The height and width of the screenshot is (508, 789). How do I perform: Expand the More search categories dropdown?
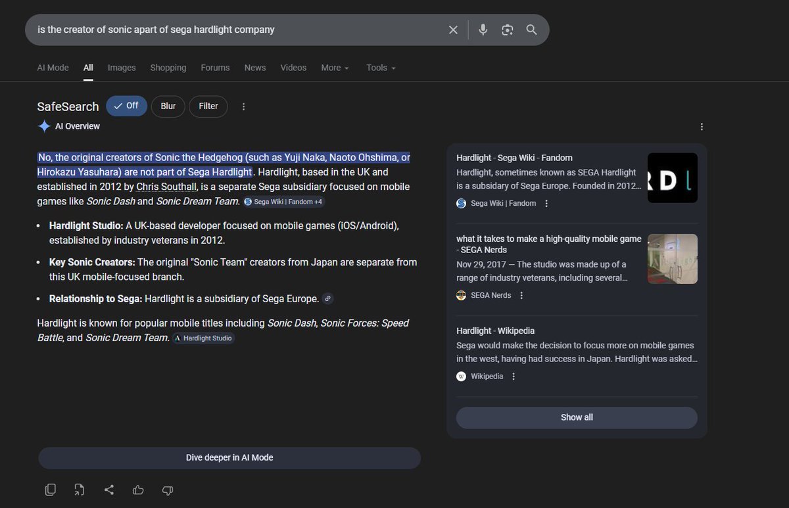pyautogui.click(x=335, y=68)
